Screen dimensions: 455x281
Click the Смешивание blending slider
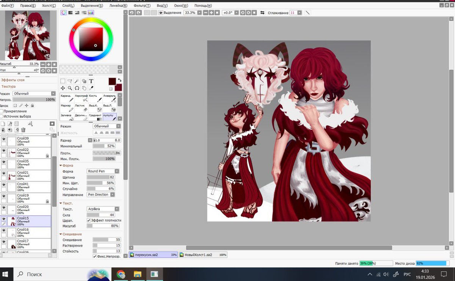coord(107,240)
